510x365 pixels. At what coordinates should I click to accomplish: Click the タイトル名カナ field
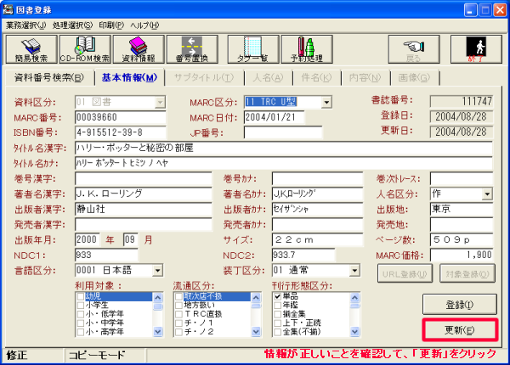pos(284,163)
